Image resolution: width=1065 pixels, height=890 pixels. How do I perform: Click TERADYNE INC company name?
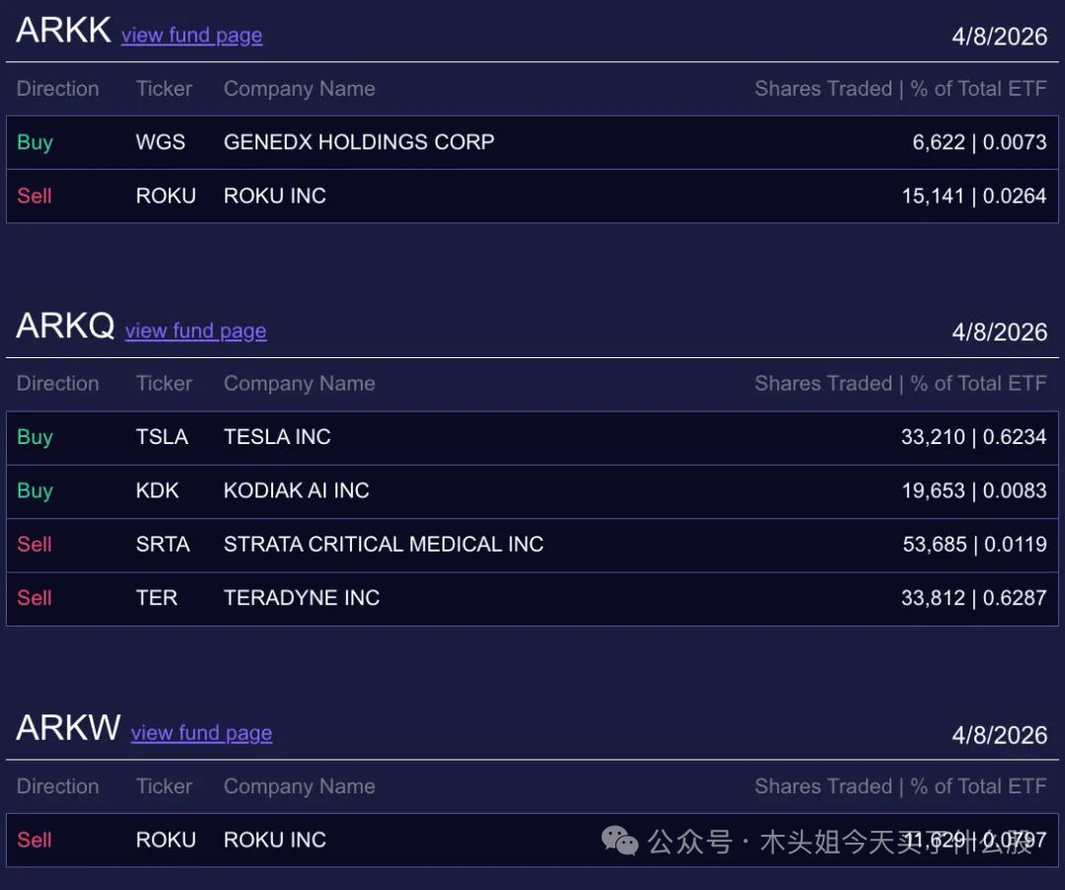pos(302,597)
